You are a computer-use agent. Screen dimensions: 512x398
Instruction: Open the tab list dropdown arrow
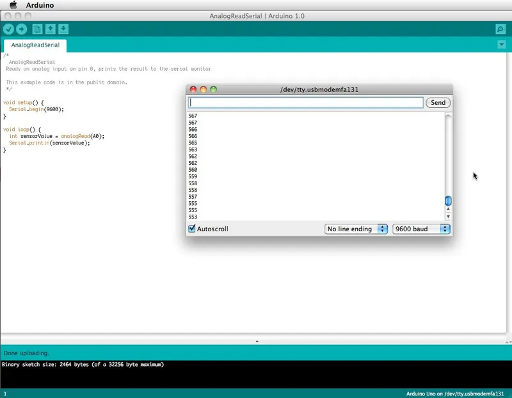[502, 45]
